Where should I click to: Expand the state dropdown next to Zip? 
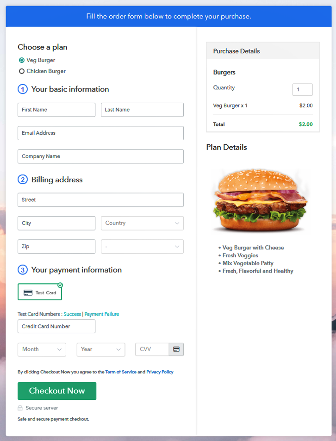click(142, 246)
